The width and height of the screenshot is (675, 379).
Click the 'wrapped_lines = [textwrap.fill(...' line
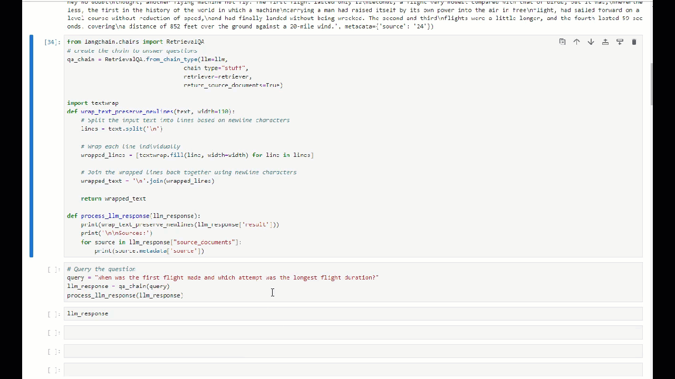(x=197, y=155)
